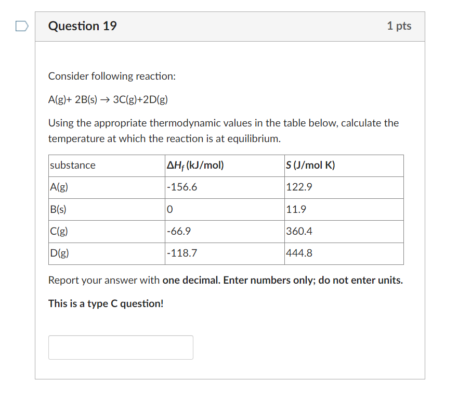
Task: Click the 444.8 entropy value
Action: (x=297, y=253)
